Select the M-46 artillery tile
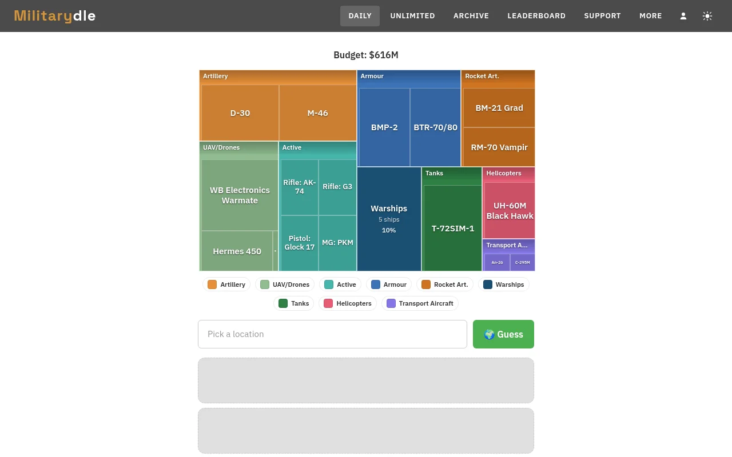The width and height of the screenshot is (732, 457). (318, 113)
